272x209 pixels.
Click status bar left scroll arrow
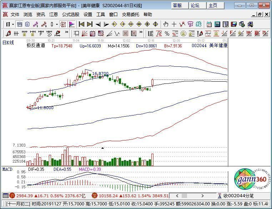tap(177, 196)
